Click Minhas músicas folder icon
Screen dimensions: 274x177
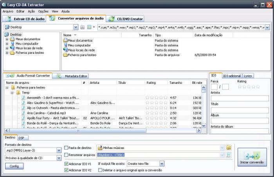[x=100, y=148]
